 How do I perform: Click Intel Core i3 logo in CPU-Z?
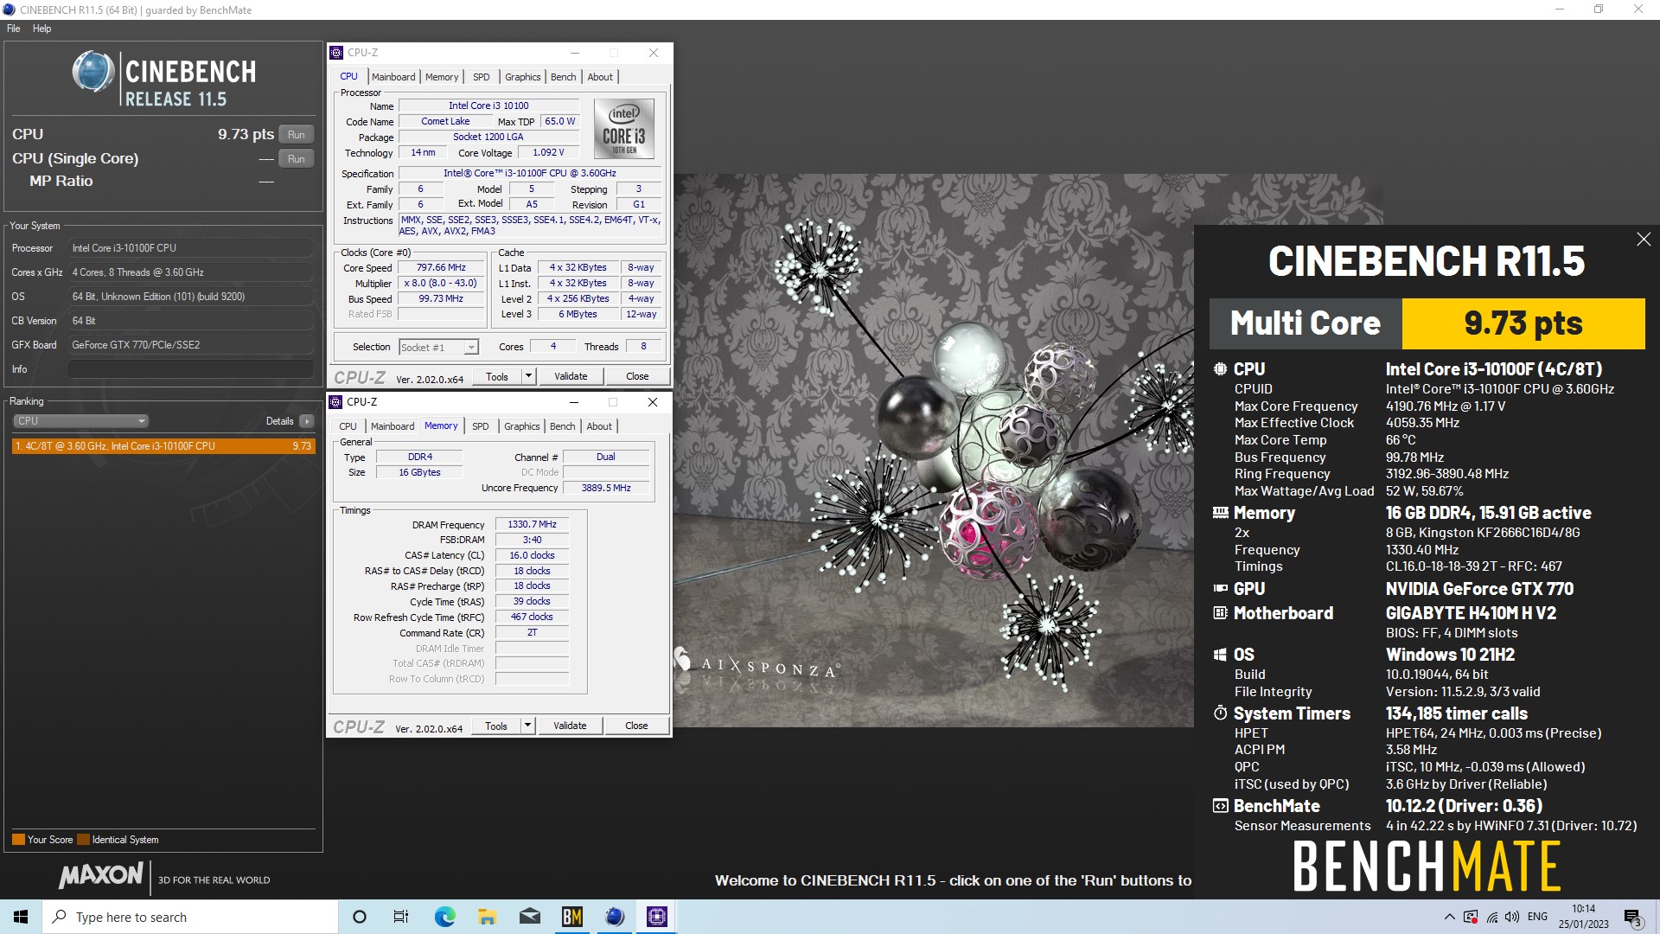pos(624,129)
